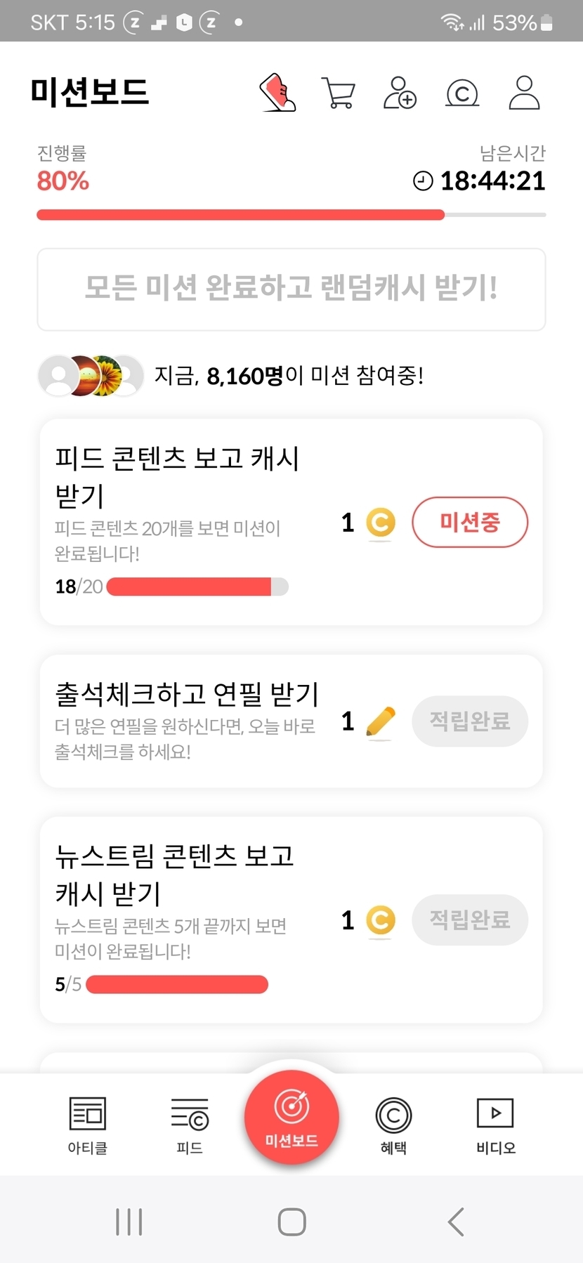Tap the pencil reward icon

coord(381,721)
